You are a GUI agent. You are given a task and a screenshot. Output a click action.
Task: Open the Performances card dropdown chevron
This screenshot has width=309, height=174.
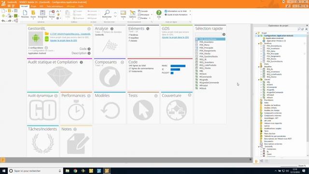click(89, 96)
